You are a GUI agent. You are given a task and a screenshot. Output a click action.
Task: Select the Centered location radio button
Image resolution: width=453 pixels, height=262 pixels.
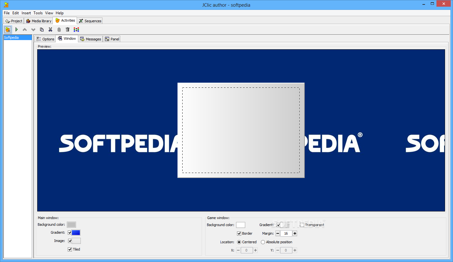[x=239, y=242]
